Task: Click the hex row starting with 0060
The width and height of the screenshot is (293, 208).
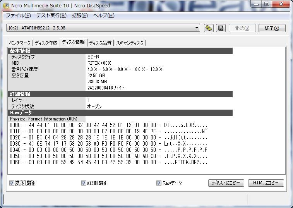Action: (108, 162)
